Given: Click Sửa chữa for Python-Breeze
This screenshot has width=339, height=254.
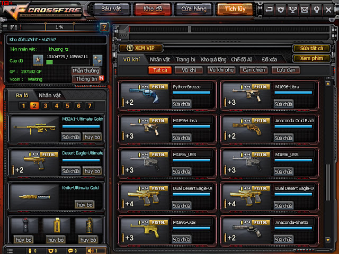Looking at the screenshot, I should (x=181, y=104).
